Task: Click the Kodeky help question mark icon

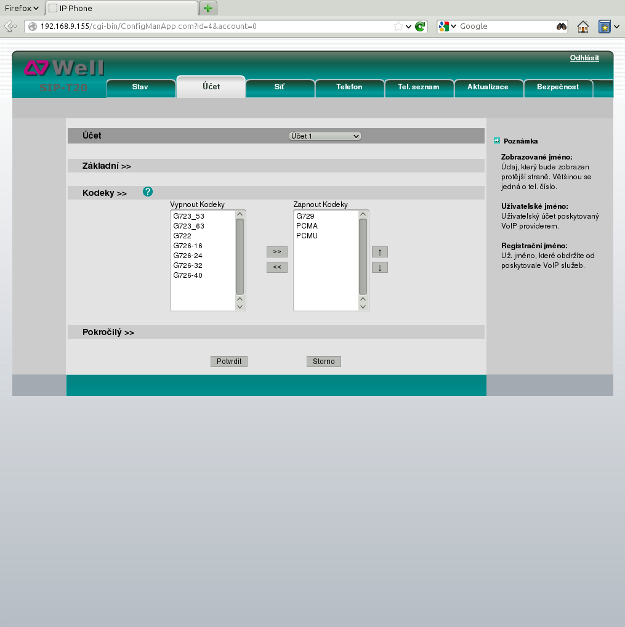Action: tap(148, 192)
